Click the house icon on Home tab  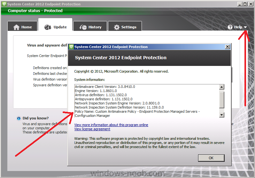(16, 27)
